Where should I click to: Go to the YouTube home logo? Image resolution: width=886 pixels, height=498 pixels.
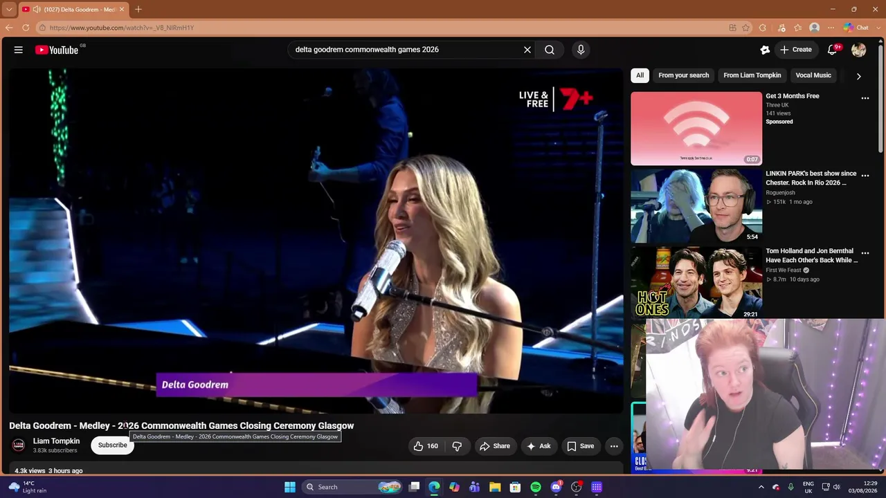57,50
